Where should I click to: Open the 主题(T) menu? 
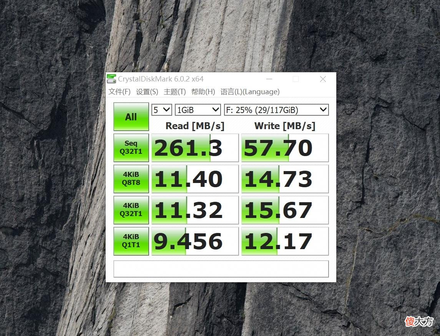(174, 92)
